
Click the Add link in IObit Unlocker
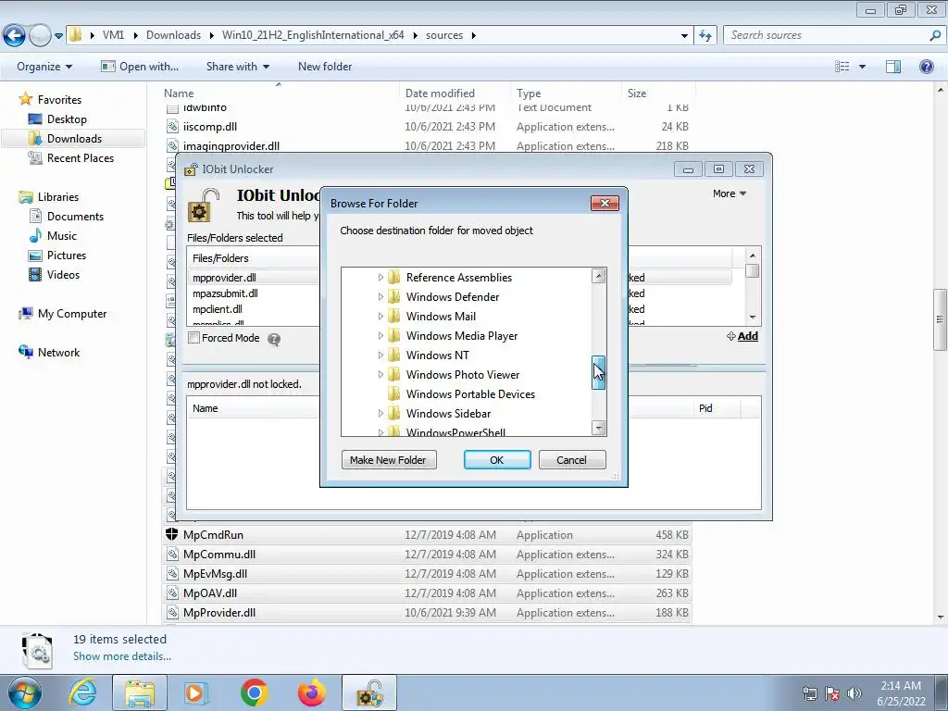coord(743,336)
